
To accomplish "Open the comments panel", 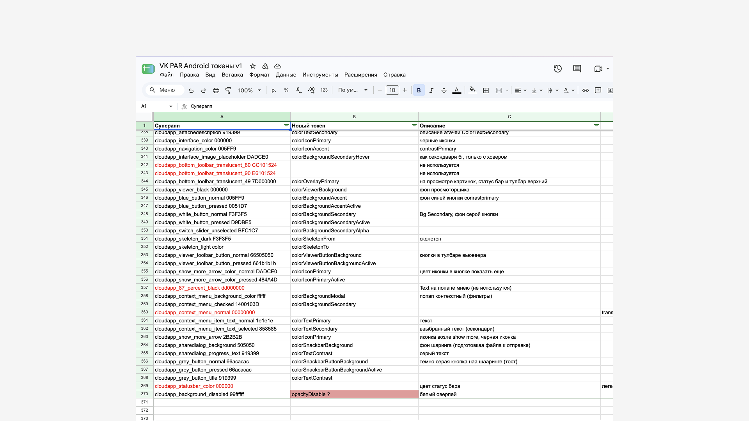I will pos(577,69).
